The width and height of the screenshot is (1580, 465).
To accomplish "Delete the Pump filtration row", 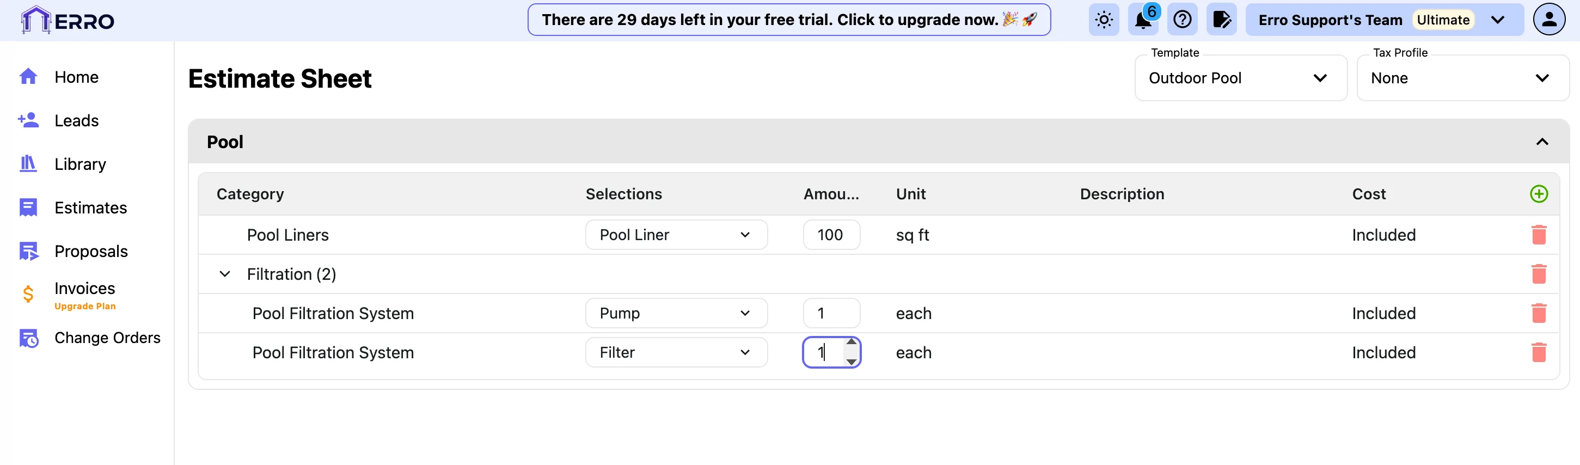I will click(x=1538, y=314).
